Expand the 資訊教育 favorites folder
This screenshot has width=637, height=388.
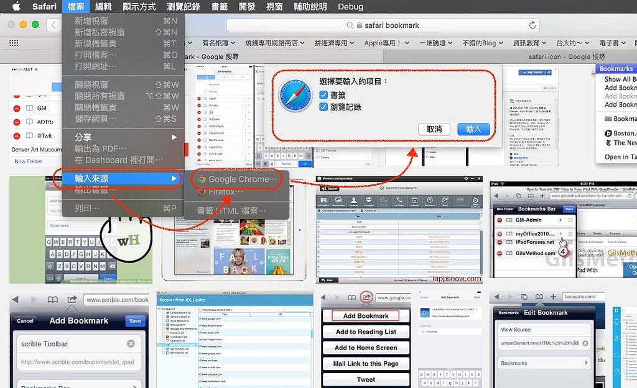[529, 43]
